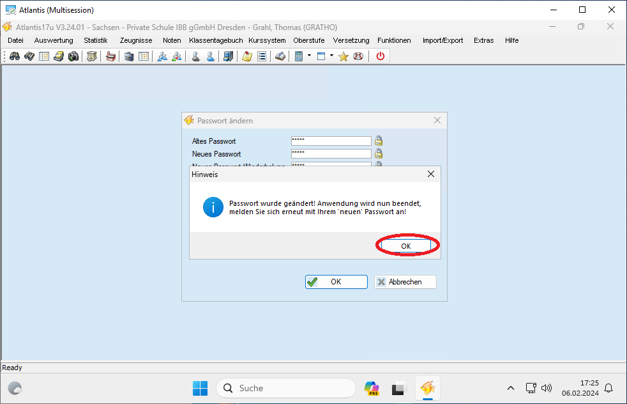Click the red power button icon
627x404 pixels.
(381, 56)
